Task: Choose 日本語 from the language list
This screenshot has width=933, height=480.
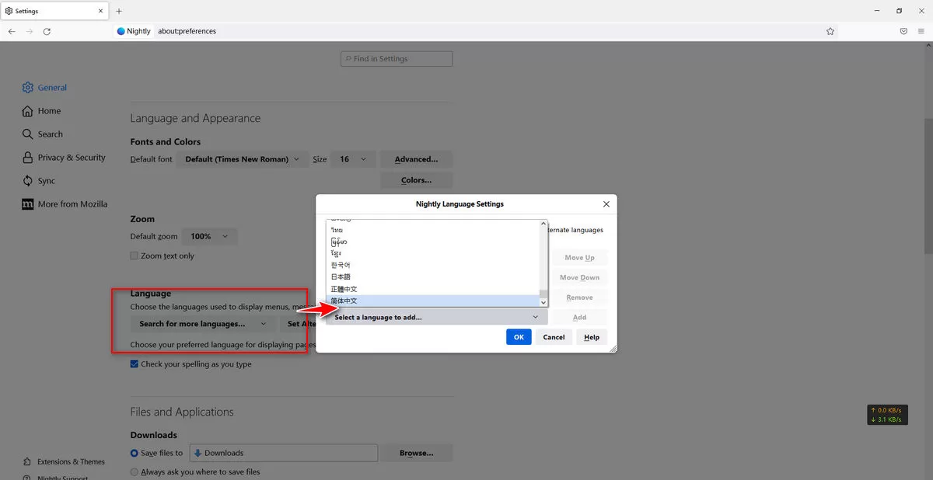Action: tap(341, 277)
